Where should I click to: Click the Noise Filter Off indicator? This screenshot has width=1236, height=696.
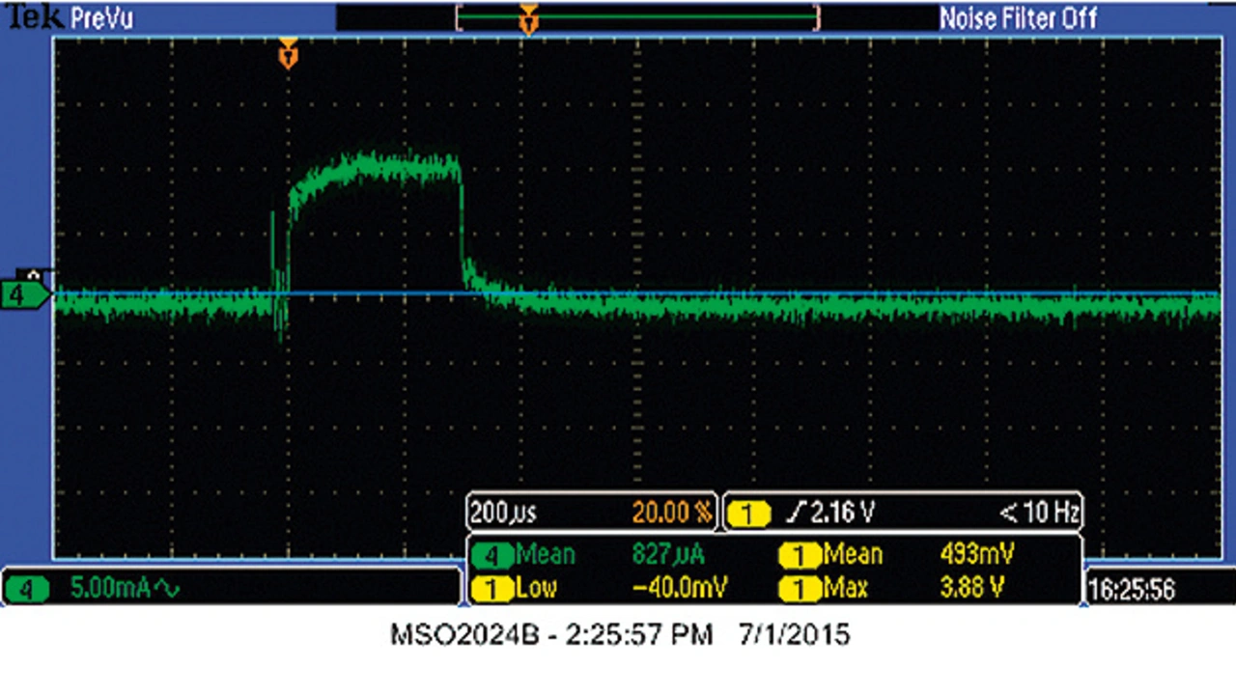1018,18
